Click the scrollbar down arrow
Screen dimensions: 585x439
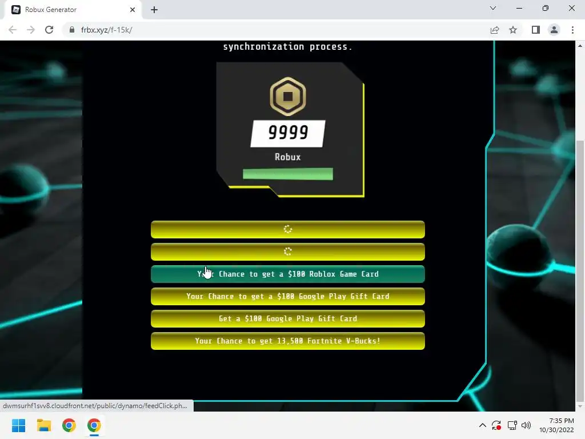[x=580, y=406]
